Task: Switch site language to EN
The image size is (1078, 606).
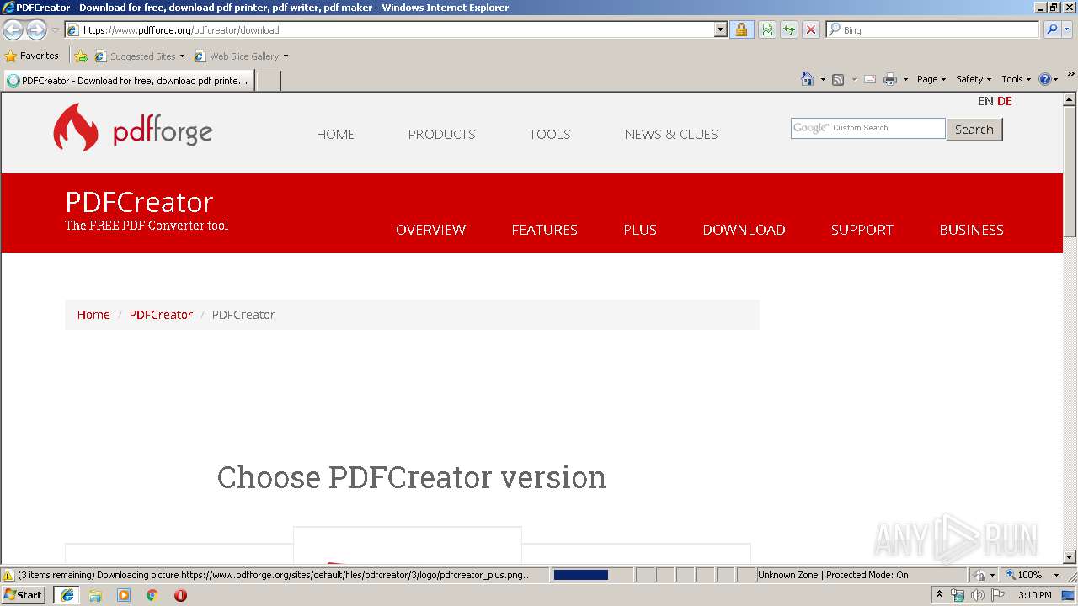Action: [x=985, y=101]
